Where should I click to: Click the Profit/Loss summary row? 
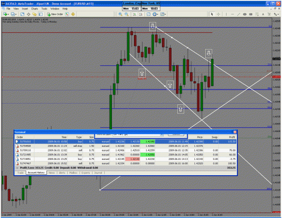(126, 168)
